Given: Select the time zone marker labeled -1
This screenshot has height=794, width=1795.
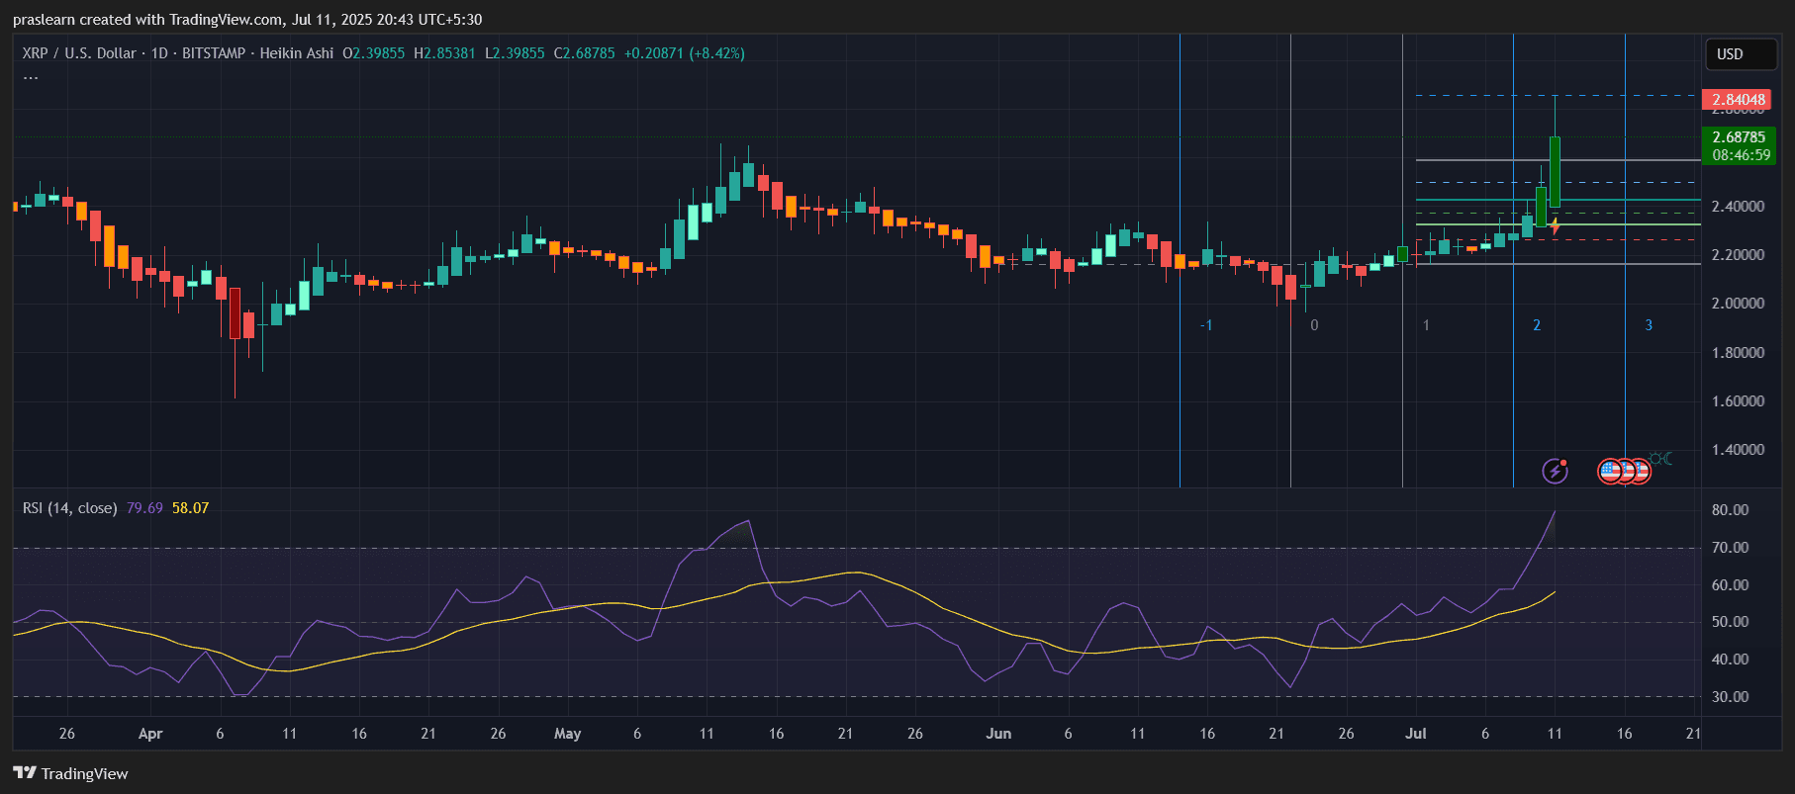Looking at the screenshot, I should point(1205,325).
